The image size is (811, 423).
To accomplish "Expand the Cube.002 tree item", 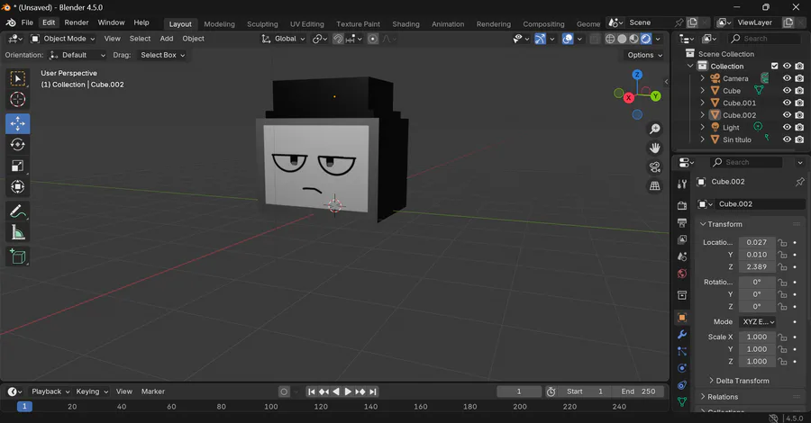I will 702,115.
